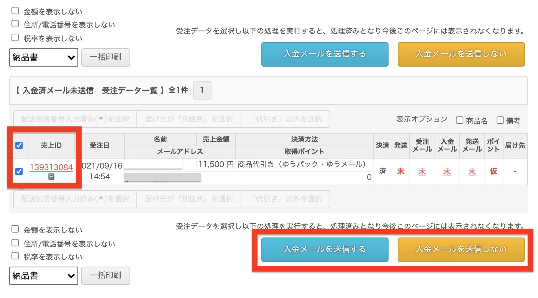Toggle the header select-all checkbox

(x=19, y=145)
